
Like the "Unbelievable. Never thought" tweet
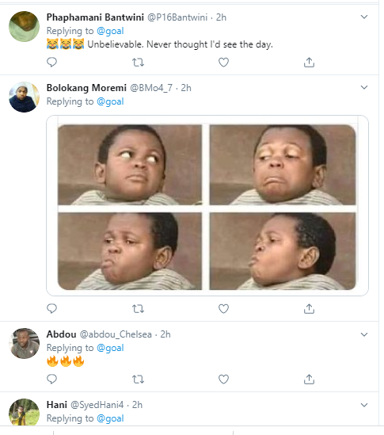point(223,62)
